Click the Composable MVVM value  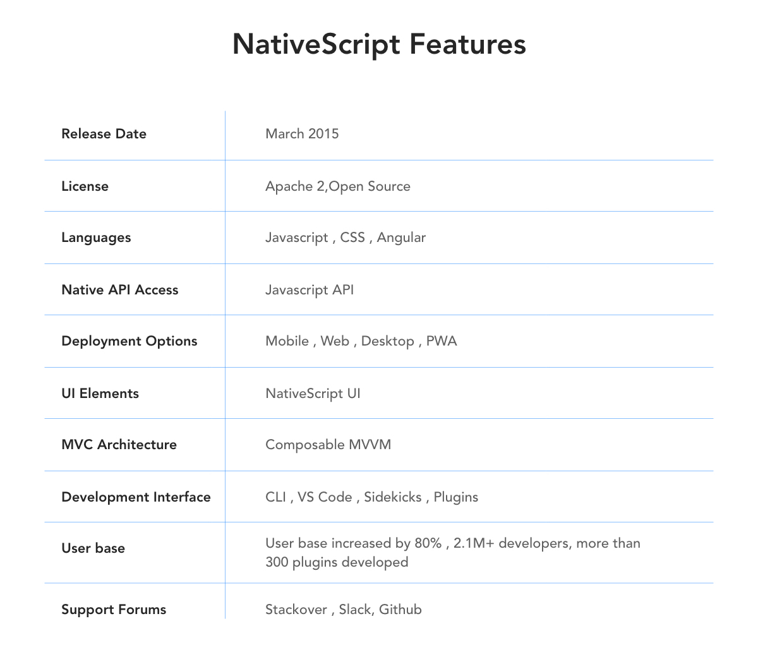tap(328, 445)
